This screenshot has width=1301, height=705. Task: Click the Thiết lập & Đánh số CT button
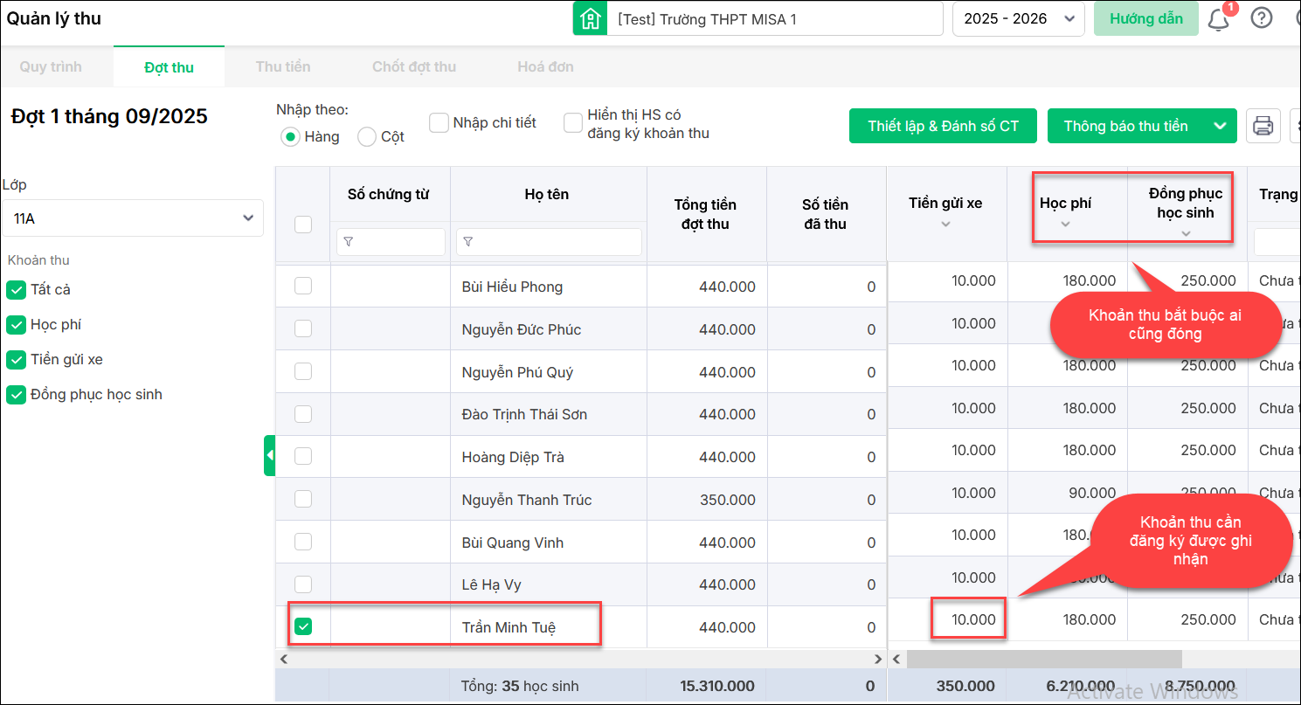[x=943, y=126]
